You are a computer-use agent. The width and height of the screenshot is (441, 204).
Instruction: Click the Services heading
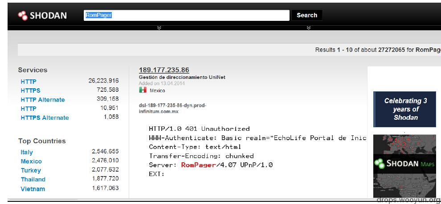click(x=33, y=70)
